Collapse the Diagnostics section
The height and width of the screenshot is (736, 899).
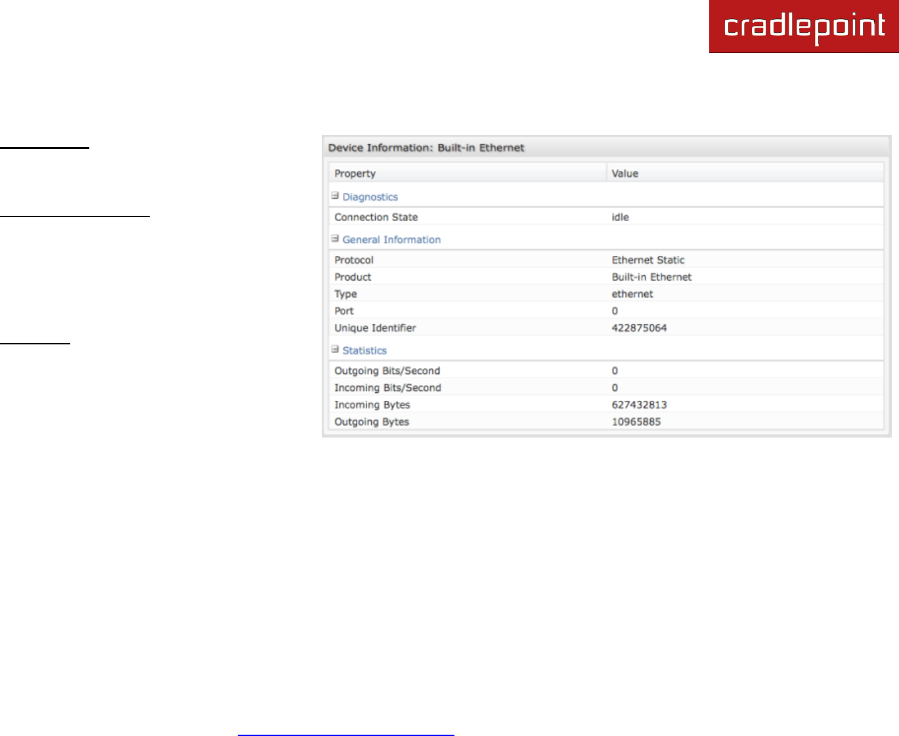click(x=335, y=195)
